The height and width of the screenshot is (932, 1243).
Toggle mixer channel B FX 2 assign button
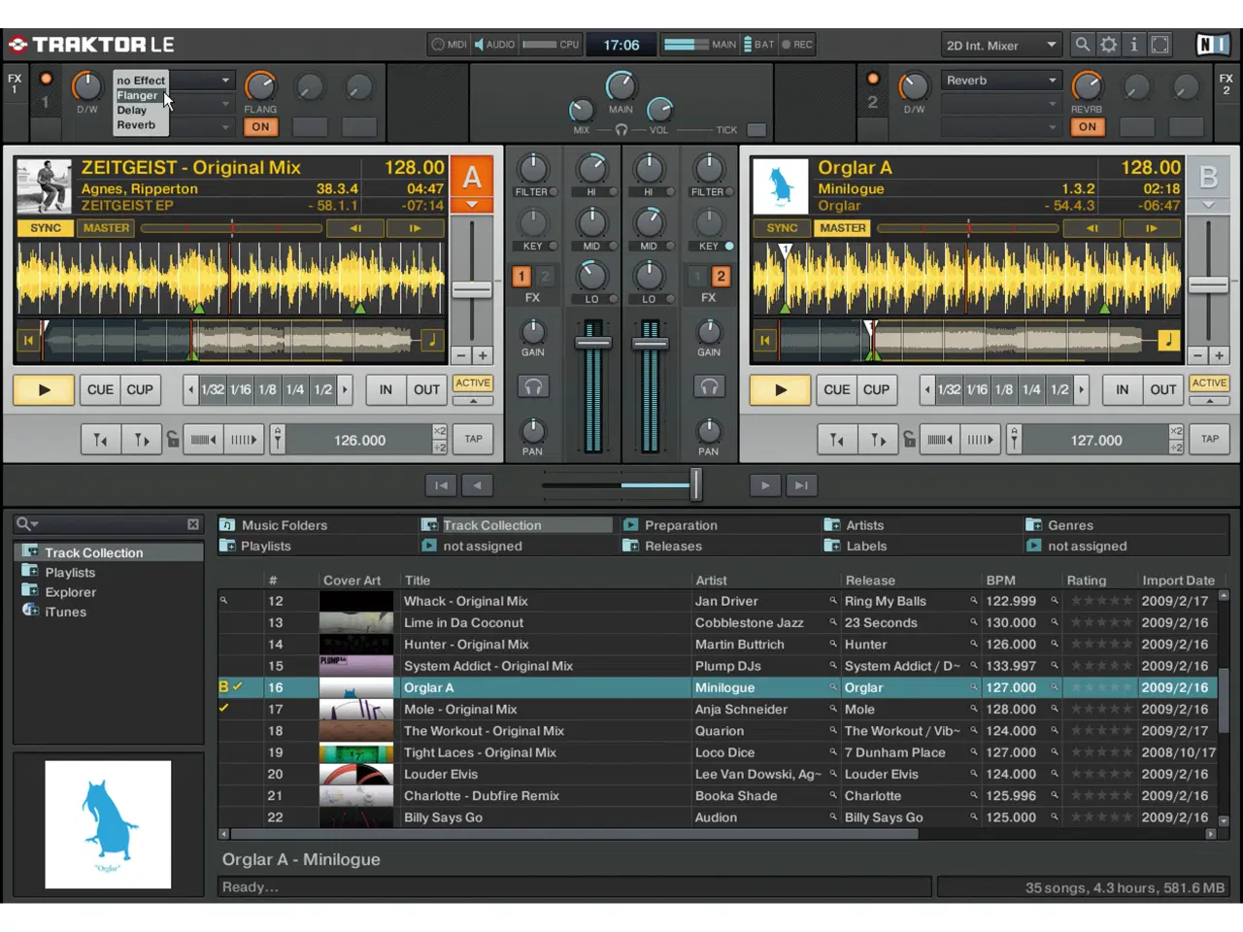pyautogui.click(x=721, y=277)
